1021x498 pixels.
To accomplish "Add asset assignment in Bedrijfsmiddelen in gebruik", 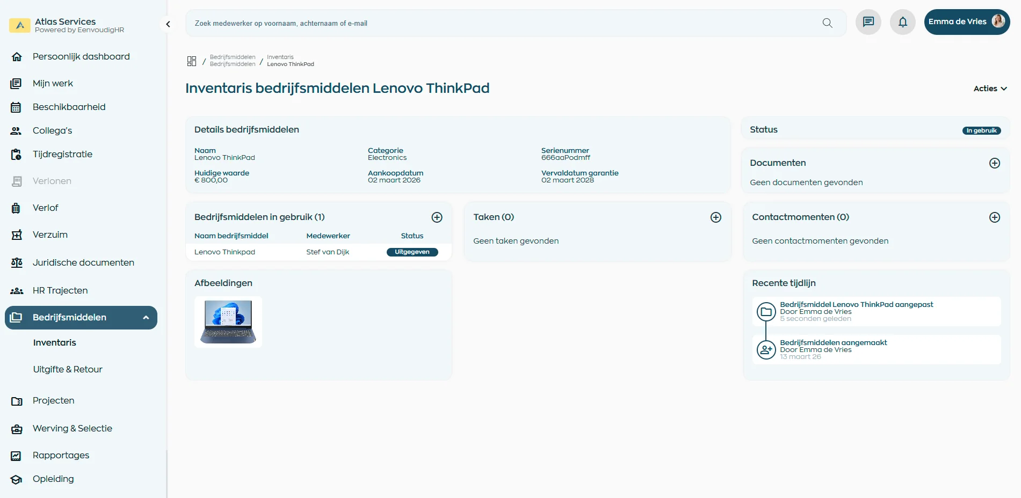I will (x=437, y=217).
